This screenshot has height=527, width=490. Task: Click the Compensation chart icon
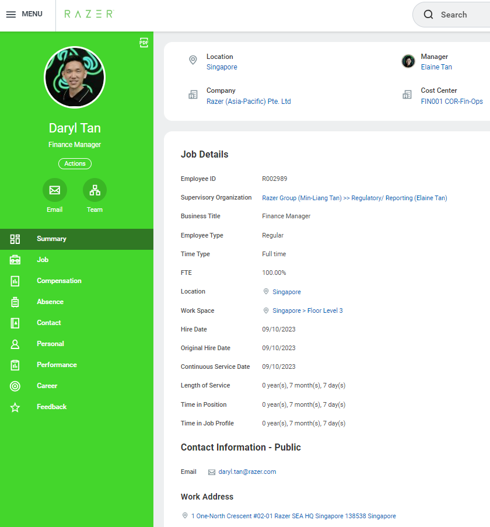(15, 281)
